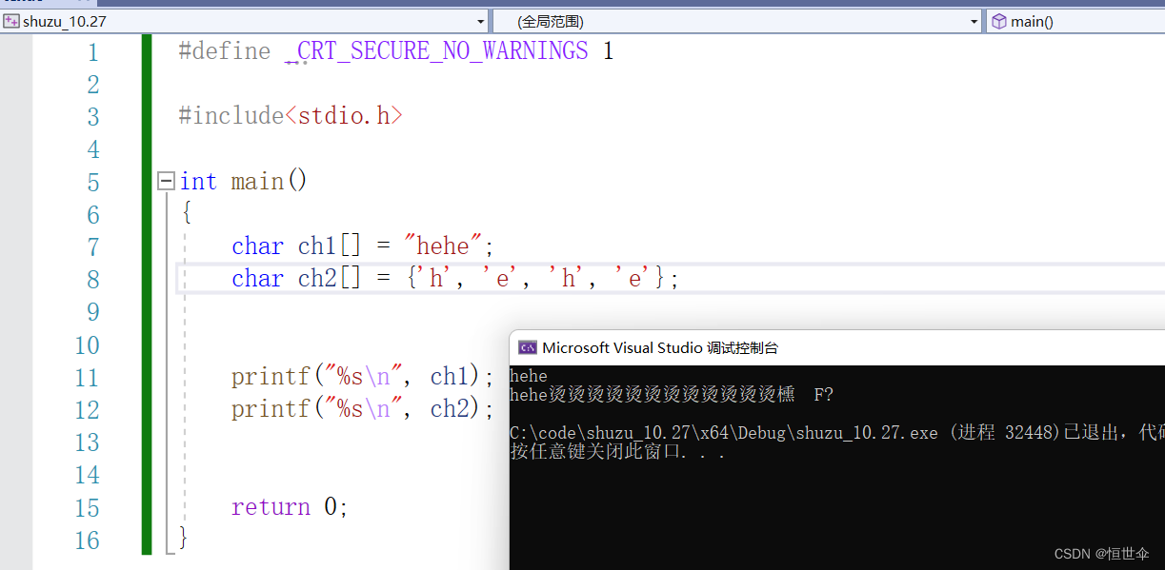This screenshot has width=1165, height=570.
Task: Click the ch2[] variable declaration
Action: [x=330, y=279]
